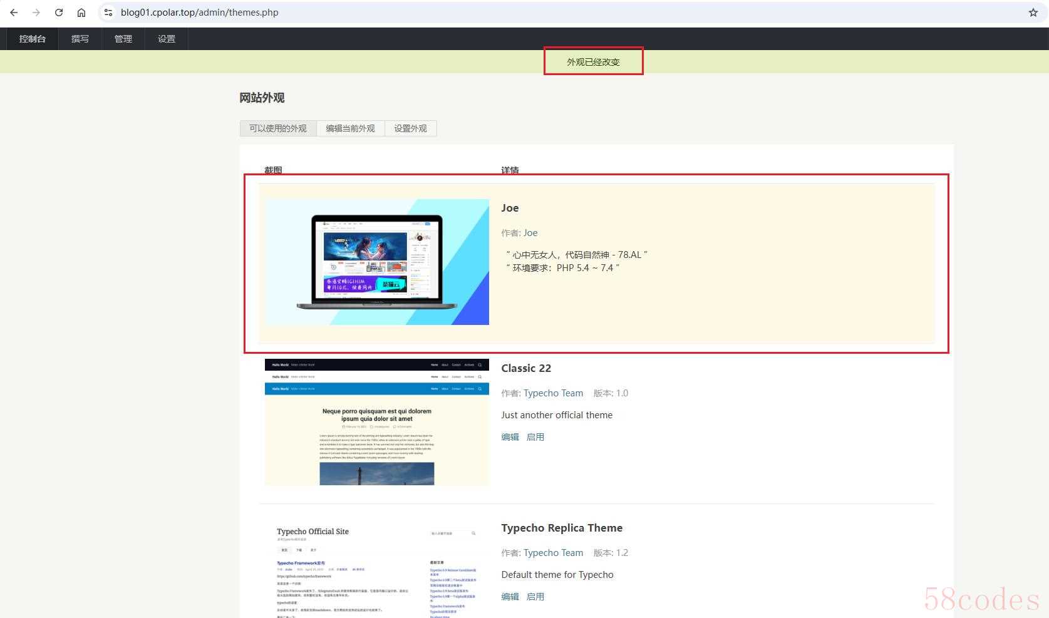This screenshot has height=618, width=1049.
Task: Open Joe author link
Action: [x=530, y=233]
